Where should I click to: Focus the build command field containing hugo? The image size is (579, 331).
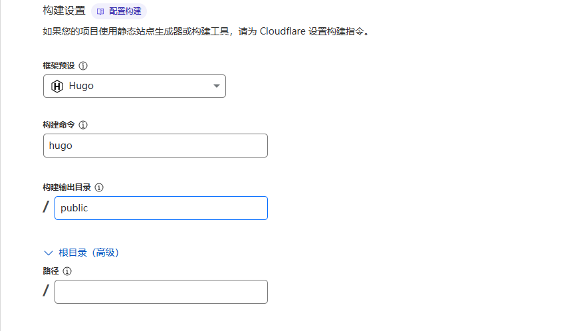(x=155, y=146)
